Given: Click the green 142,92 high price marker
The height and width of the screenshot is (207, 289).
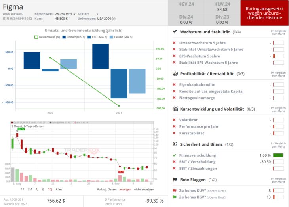Looking at the screenshot, I should pos(21,129).
